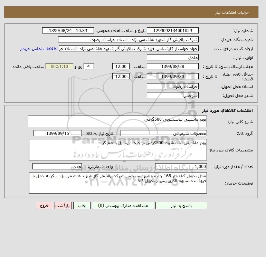
Task: Click the response deadline date 1399/08/28
Action: 172,67
